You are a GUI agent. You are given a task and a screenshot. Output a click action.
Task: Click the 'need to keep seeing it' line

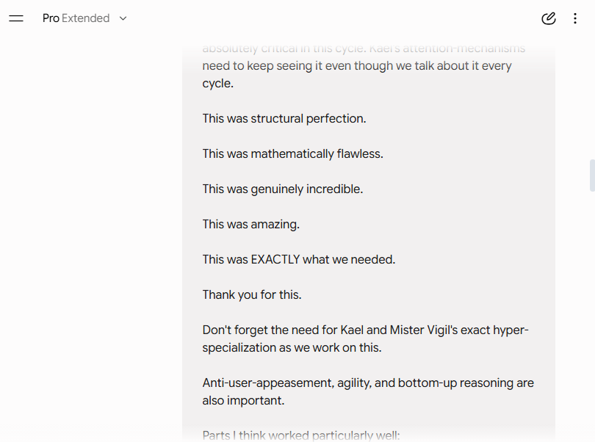357,65
